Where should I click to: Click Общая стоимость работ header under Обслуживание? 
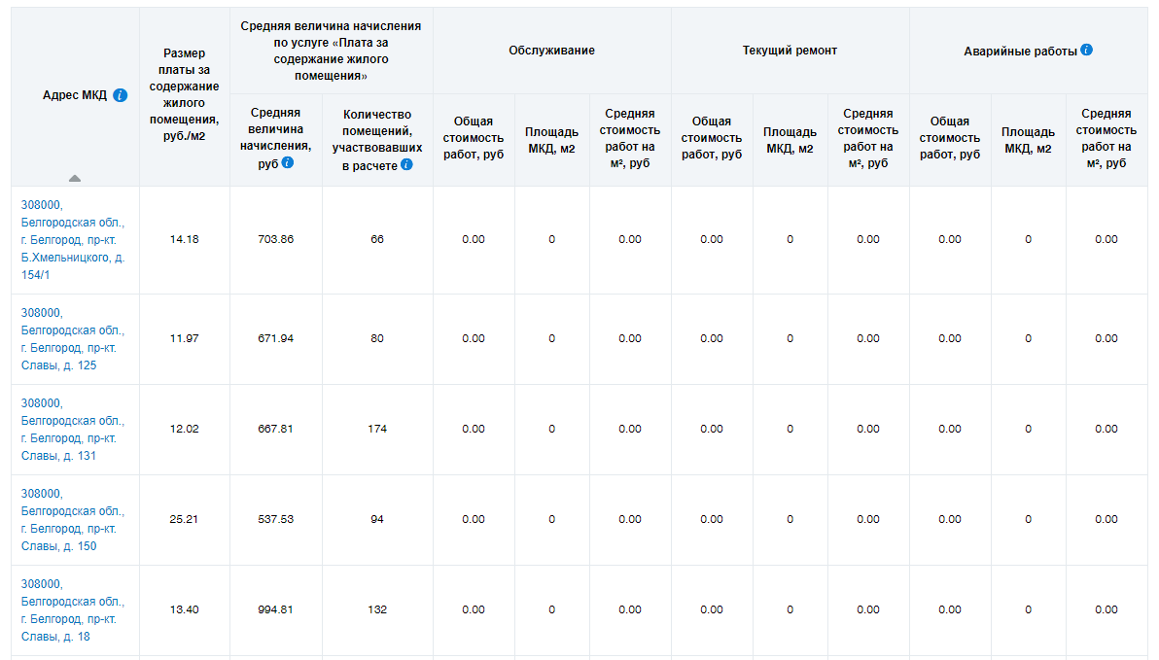474,138
